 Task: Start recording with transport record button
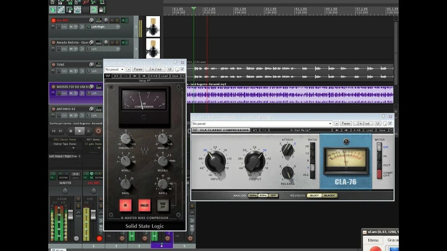click(x=98, y=131)
